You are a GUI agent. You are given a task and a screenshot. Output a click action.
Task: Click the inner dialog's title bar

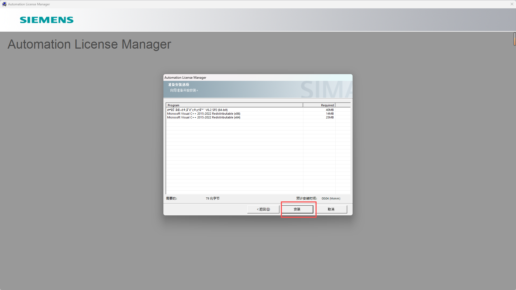coord(257,78)
